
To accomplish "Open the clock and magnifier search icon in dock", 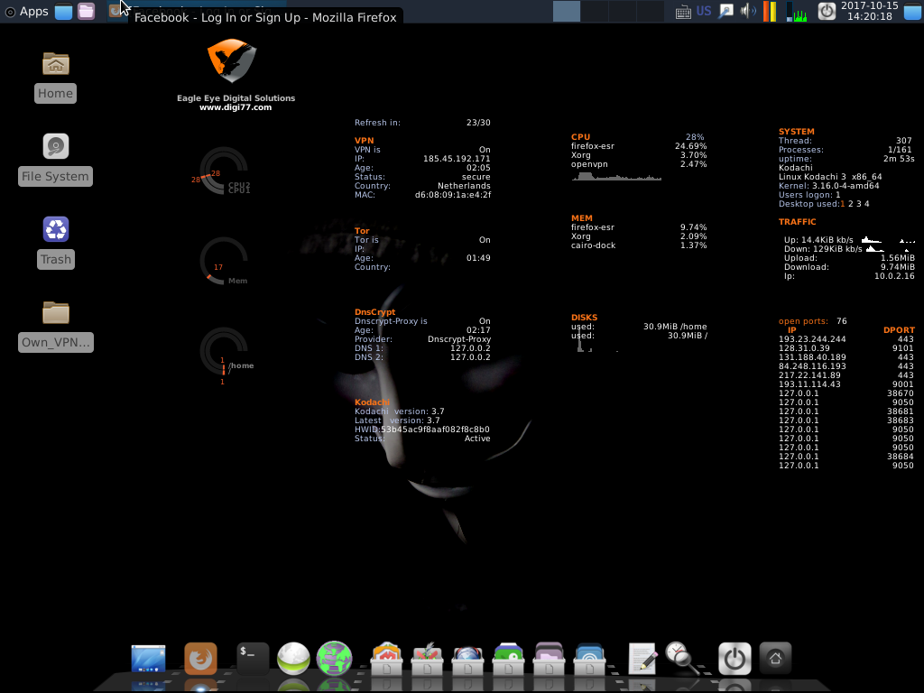I will point(682,658).
